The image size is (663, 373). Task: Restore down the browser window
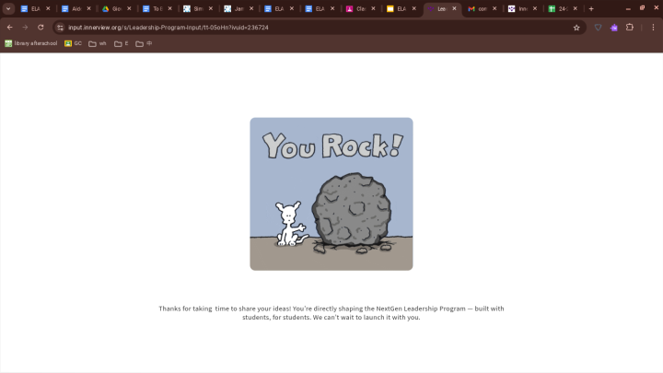click(642, 8)
